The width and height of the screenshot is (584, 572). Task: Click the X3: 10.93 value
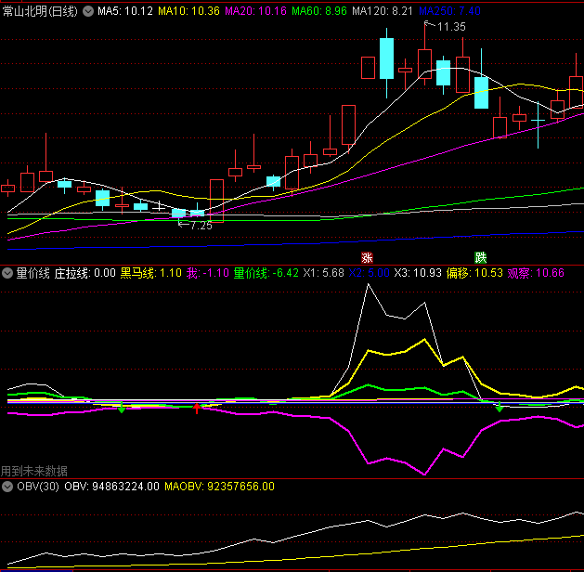[x=418, y=273]
